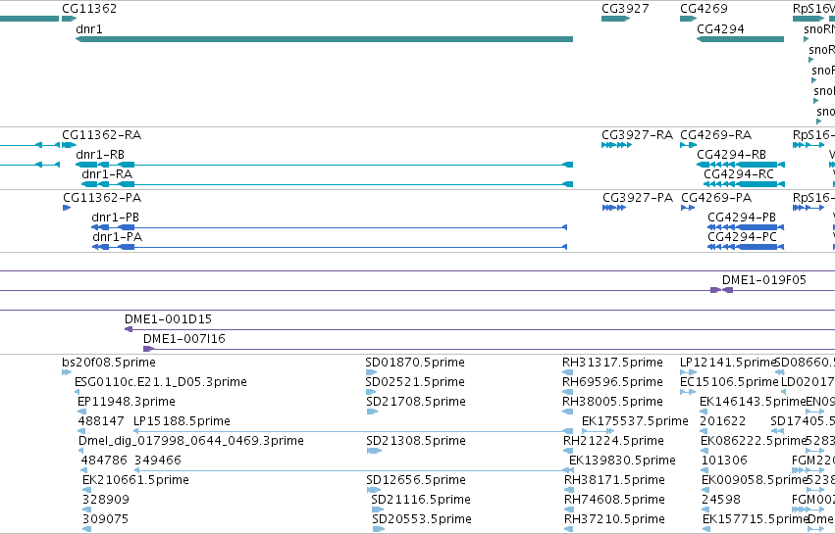Open the Dmel_dig_017998_0644_0469.3prime label

(191, 441)
